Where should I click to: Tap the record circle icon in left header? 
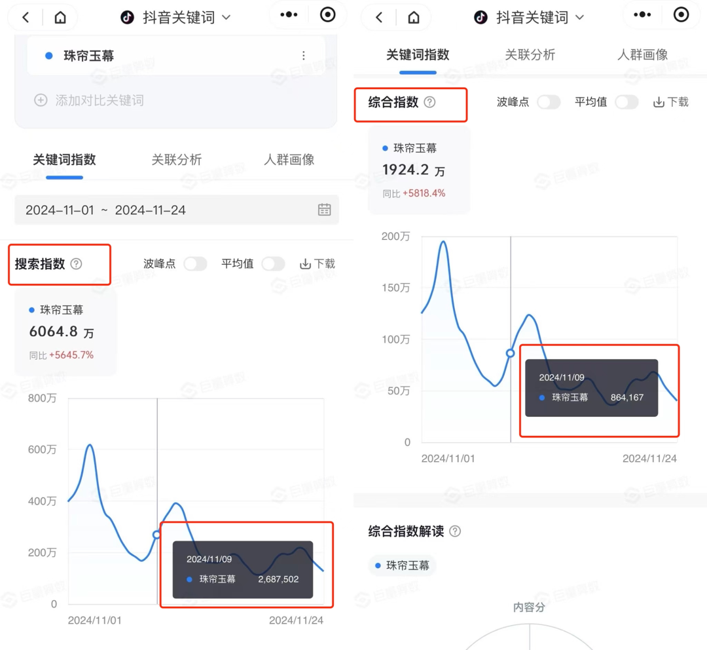tap(328, 15)
